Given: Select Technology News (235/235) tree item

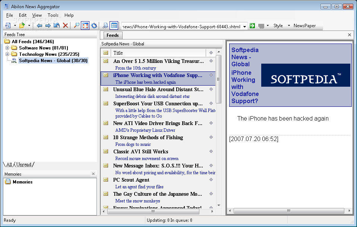Looking at the screenshot, I should tap(49, 54).
